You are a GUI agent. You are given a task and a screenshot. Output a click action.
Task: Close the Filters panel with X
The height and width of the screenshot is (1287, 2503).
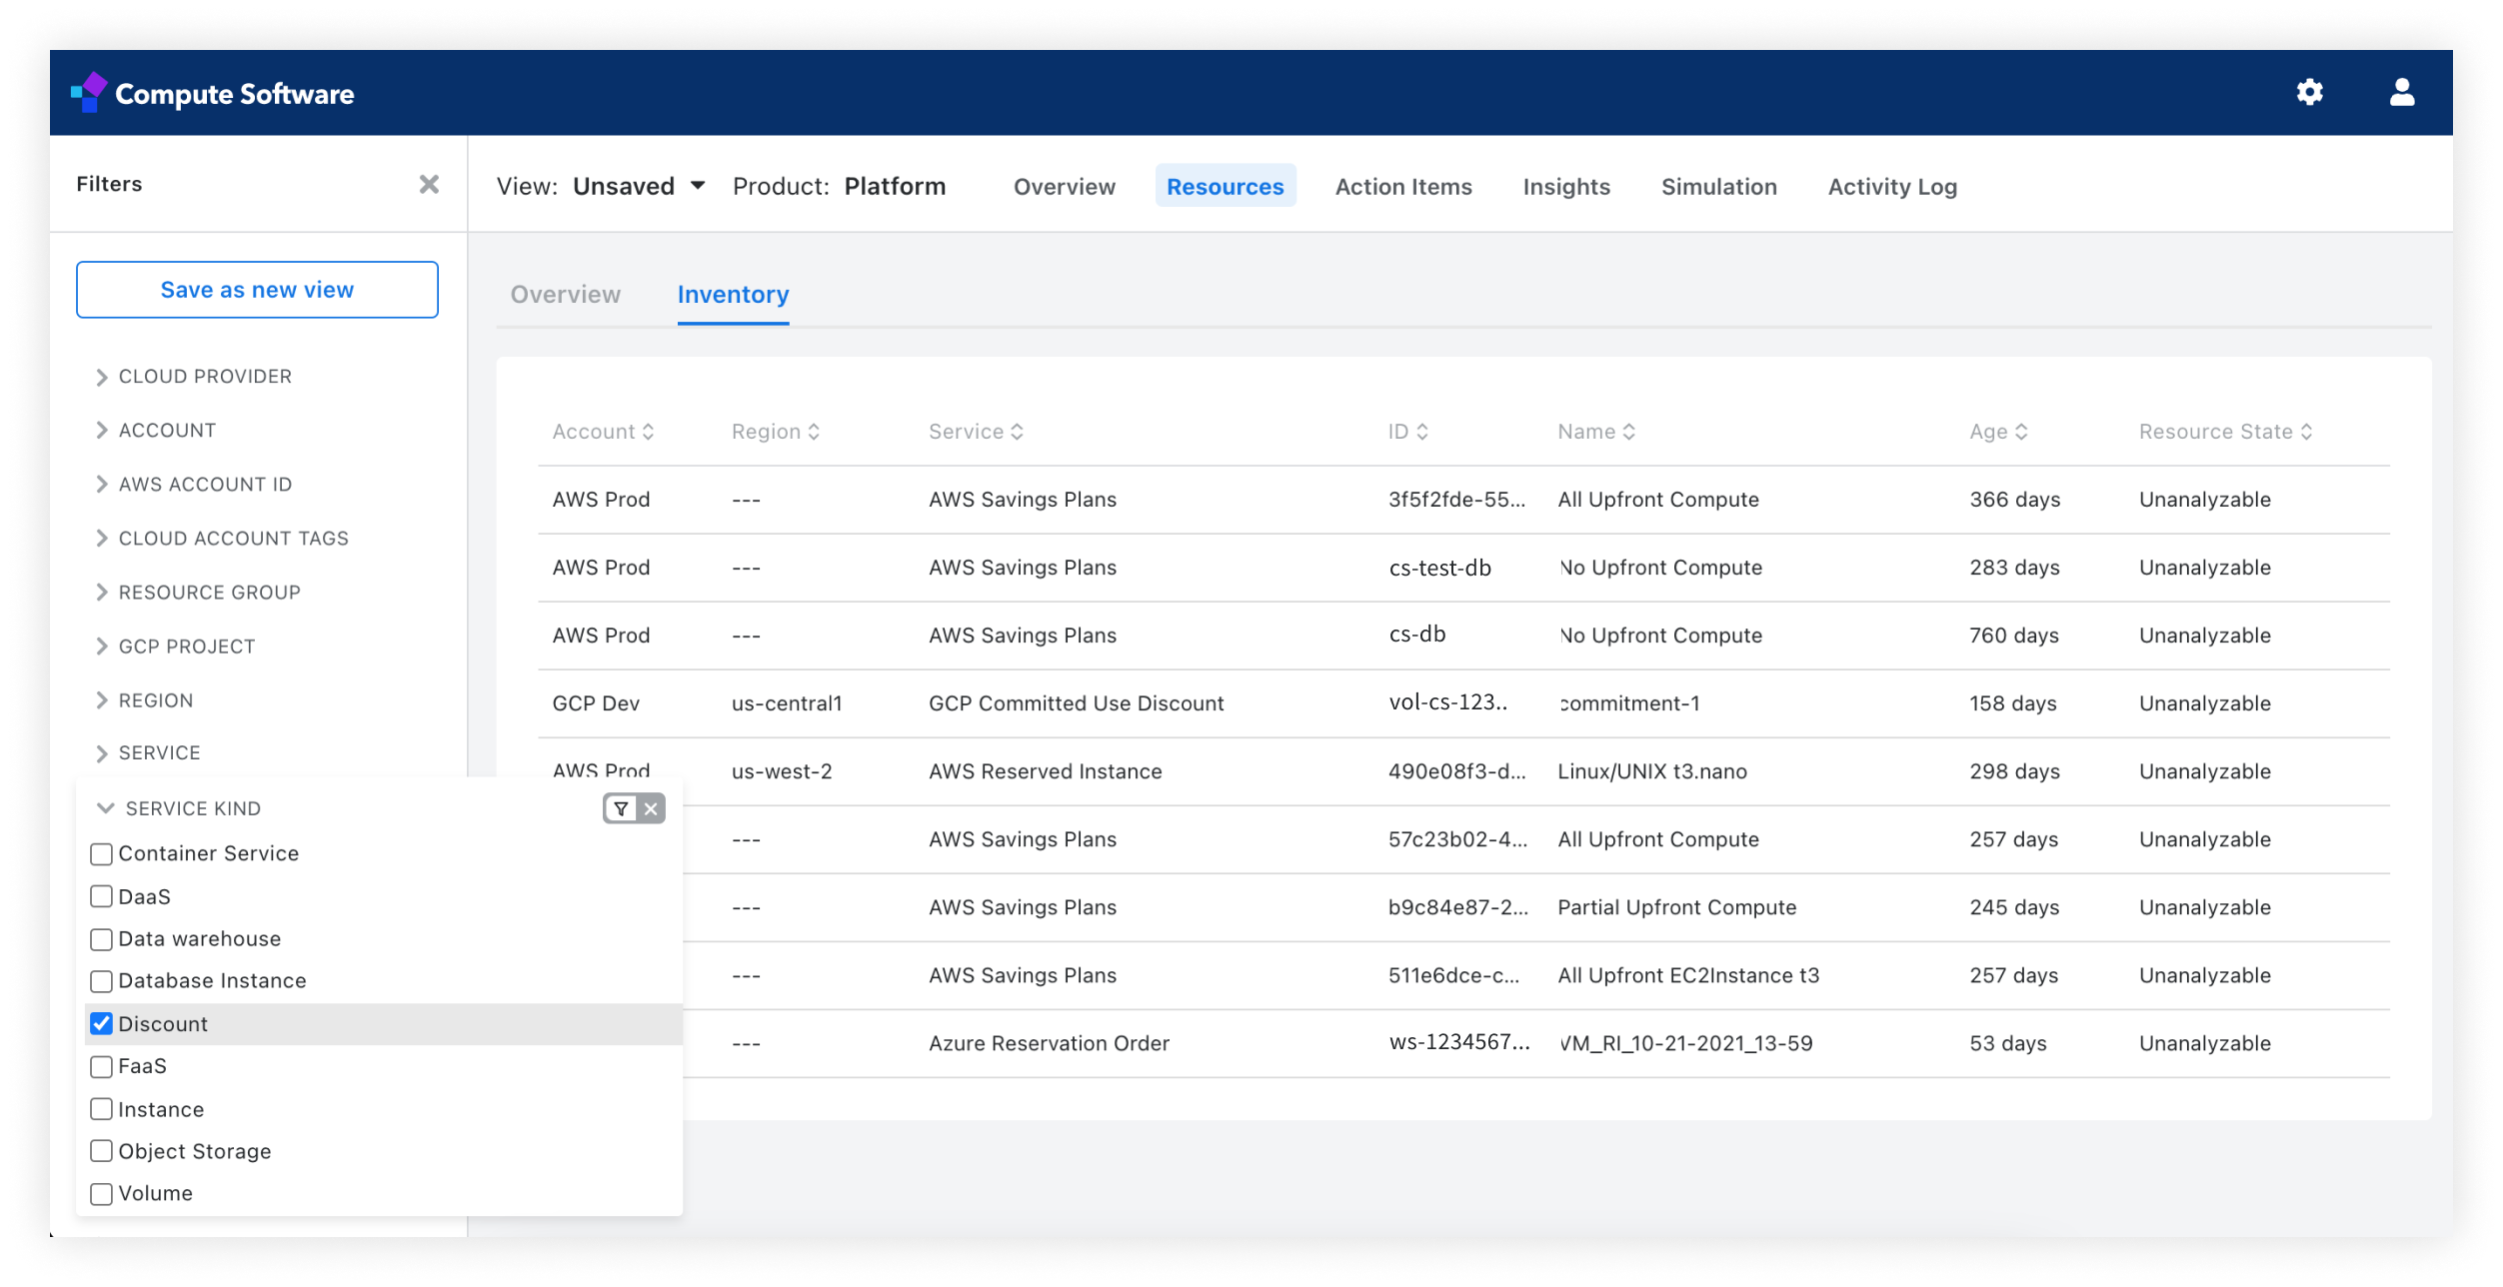coord(429,184)
